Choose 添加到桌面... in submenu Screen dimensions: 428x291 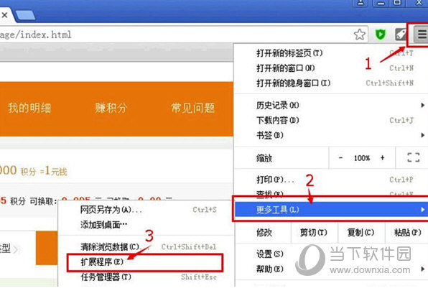(x=146, y=225)
